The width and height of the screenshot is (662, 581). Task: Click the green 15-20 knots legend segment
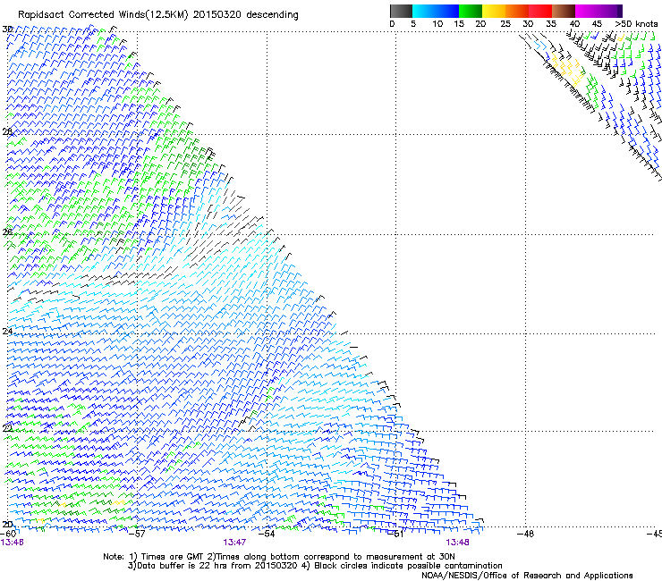(x=471, y=11)
